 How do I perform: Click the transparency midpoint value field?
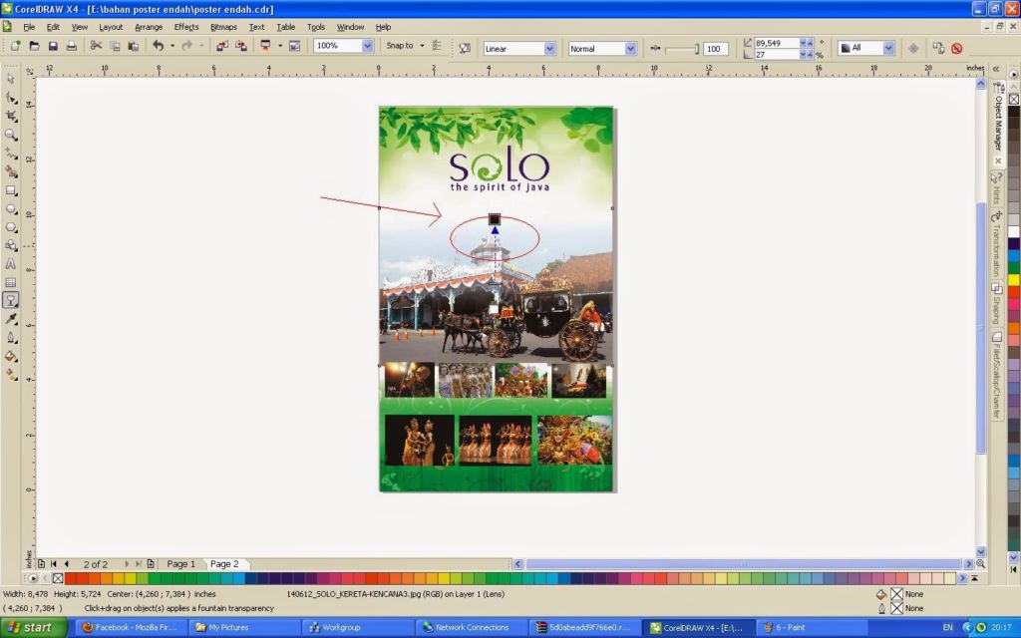(x=715, y=49)
